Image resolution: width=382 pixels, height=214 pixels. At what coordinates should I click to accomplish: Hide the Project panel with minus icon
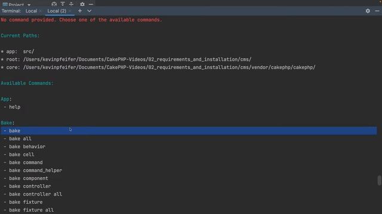click(91, 4)
